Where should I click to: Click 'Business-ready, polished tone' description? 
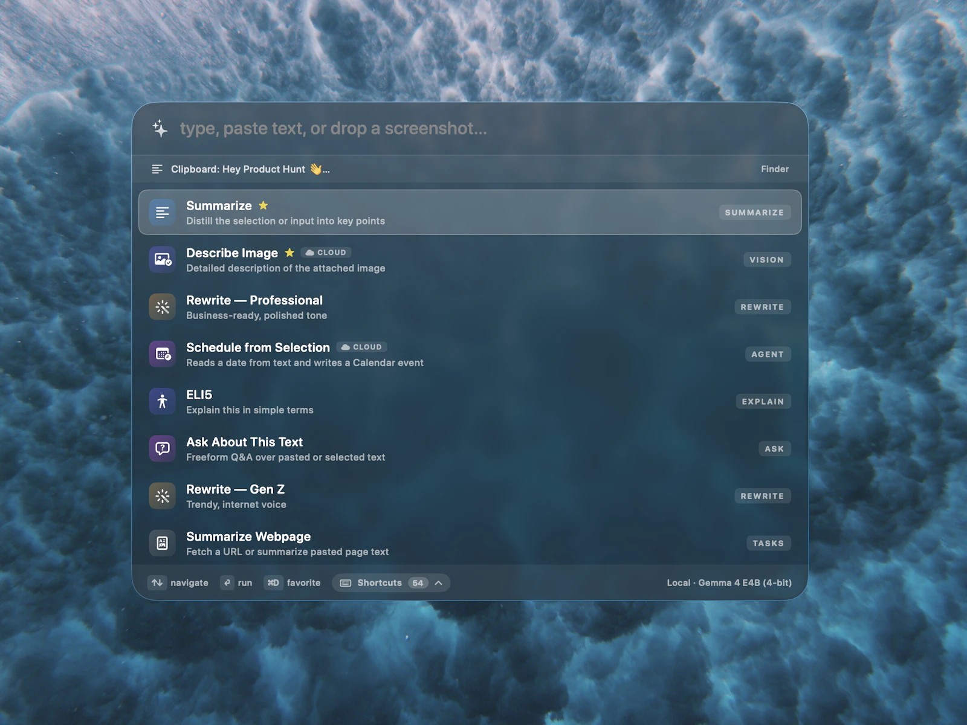[x=256, y=315]
